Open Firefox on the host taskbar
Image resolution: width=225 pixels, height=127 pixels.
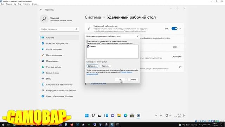(72, 125)
